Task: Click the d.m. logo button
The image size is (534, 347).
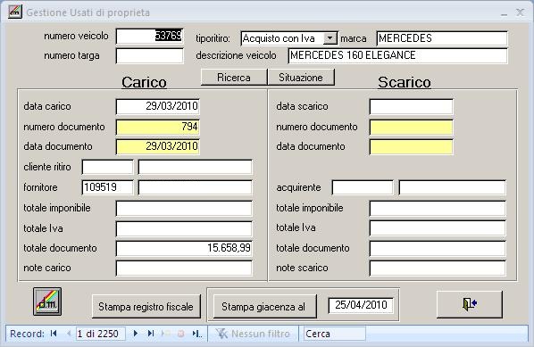Action: (x=47, y=302)
